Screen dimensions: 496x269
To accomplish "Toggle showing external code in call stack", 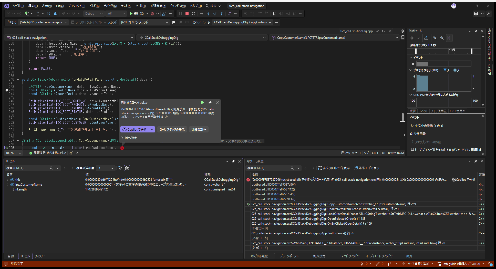I will (x=367, y=168).
